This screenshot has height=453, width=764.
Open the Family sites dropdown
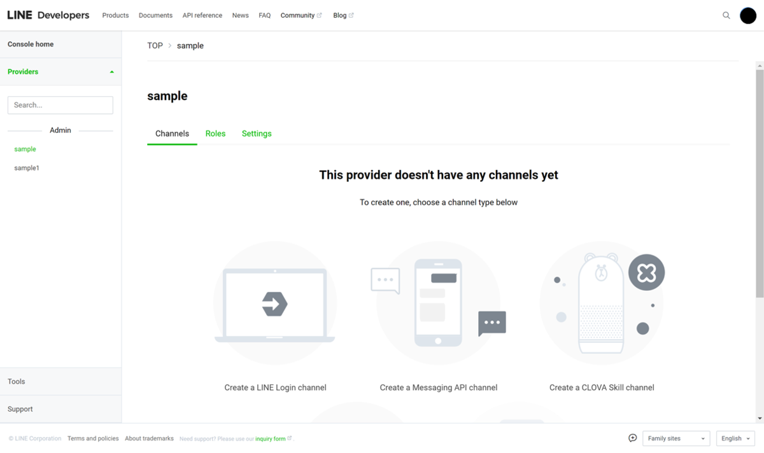[676, 438]
